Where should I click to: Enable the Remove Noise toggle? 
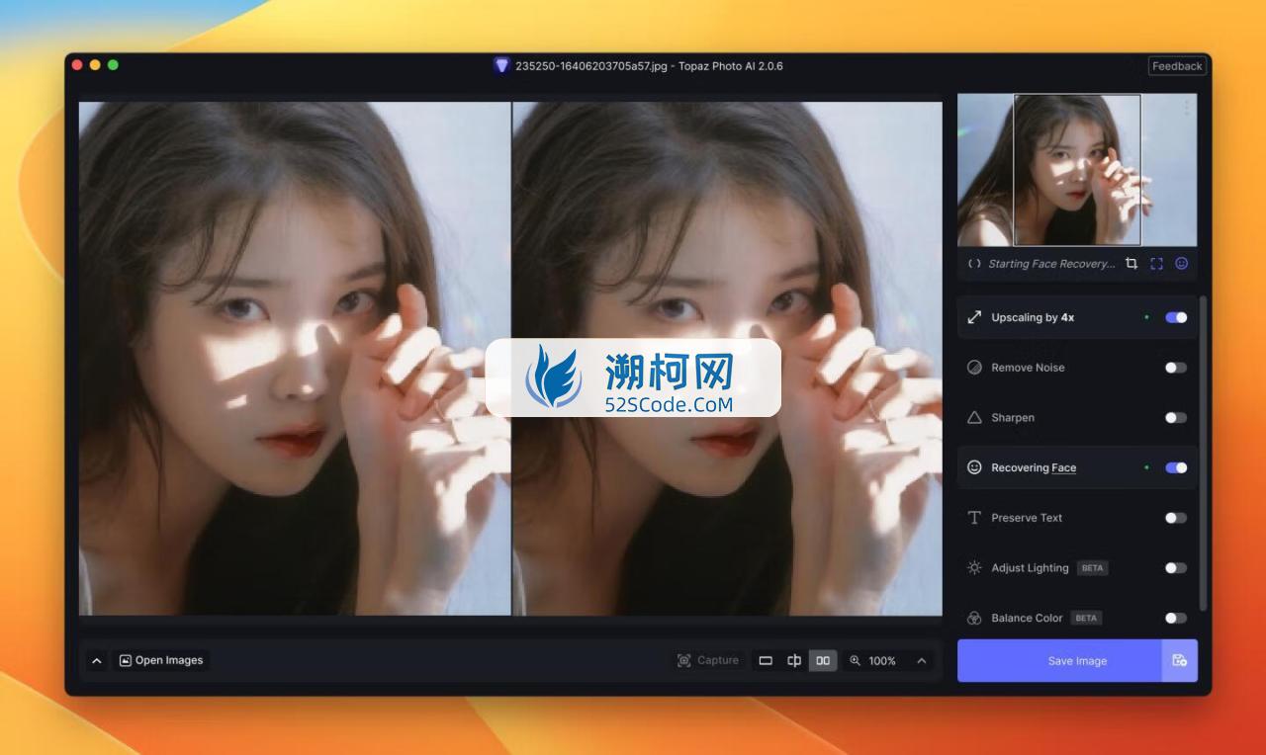(1176, 368)
